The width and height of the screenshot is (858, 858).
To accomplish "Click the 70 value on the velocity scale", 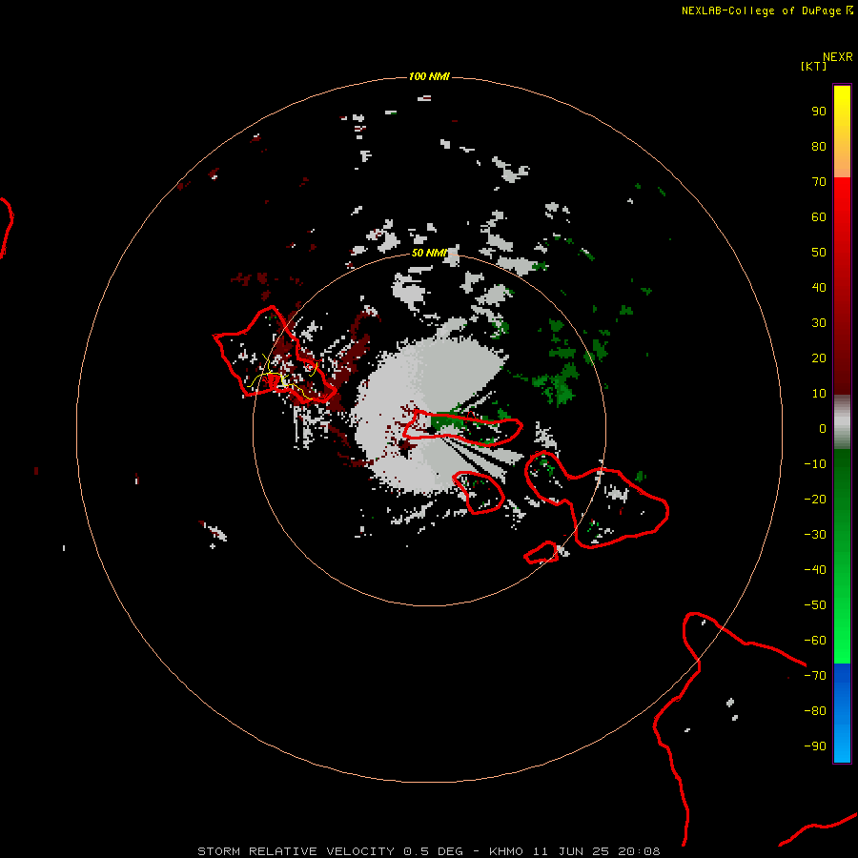I will pos(819,182).
